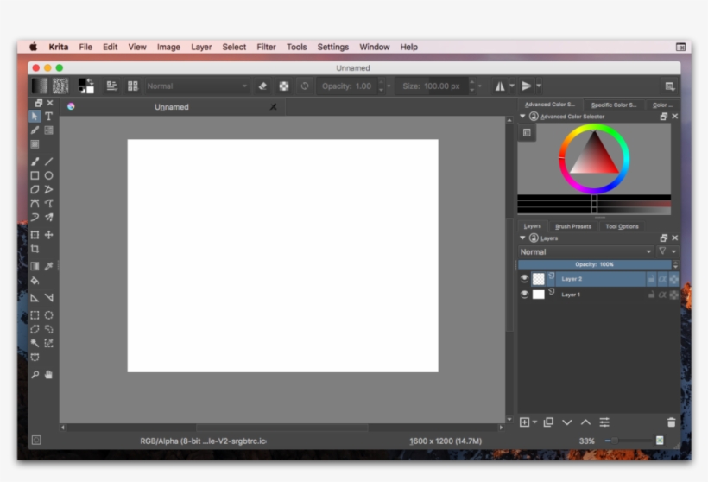This screenshot has height=482, width=708.
Task: Move layer up with arrow icon
Action: pos(585,422)
